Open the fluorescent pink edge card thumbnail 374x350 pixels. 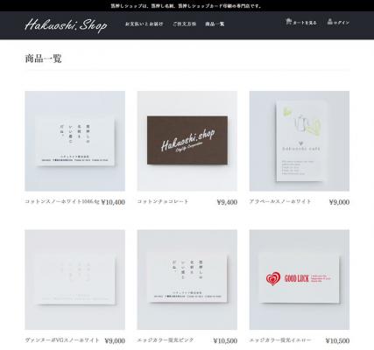pos(187,279)
